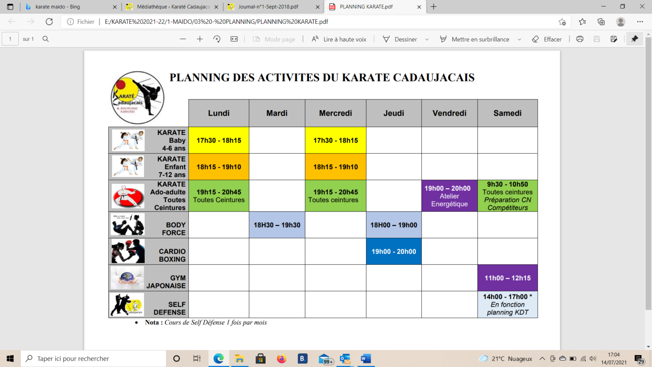The width and height of the screenshot is (652, 367).
Task: Click Mettre en surbrillance highlighter
Action: [x=475, y=39]
